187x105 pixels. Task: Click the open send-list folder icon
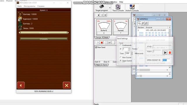(110, 43)
